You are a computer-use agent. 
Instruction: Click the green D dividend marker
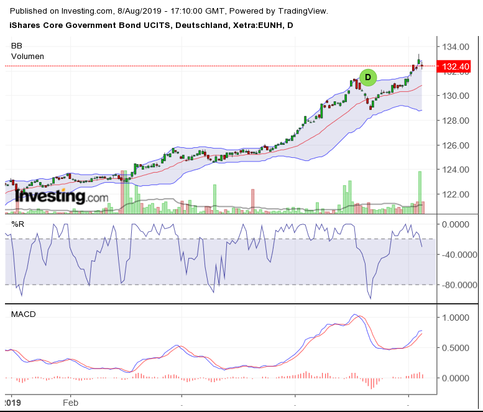pyautogui.click(x=368, y=77)
